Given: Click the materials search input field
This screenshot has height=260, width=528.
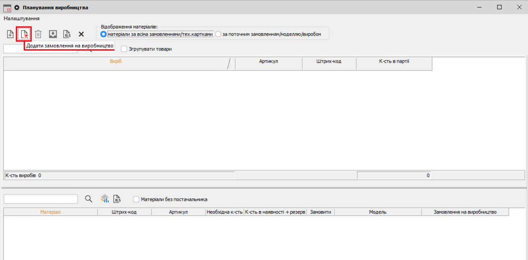Looking at the screenshot, I should coord(41,199).
